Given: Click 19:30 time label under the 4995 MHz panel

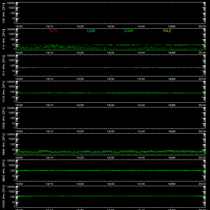Looking at the screenshot, I should 111,158.
